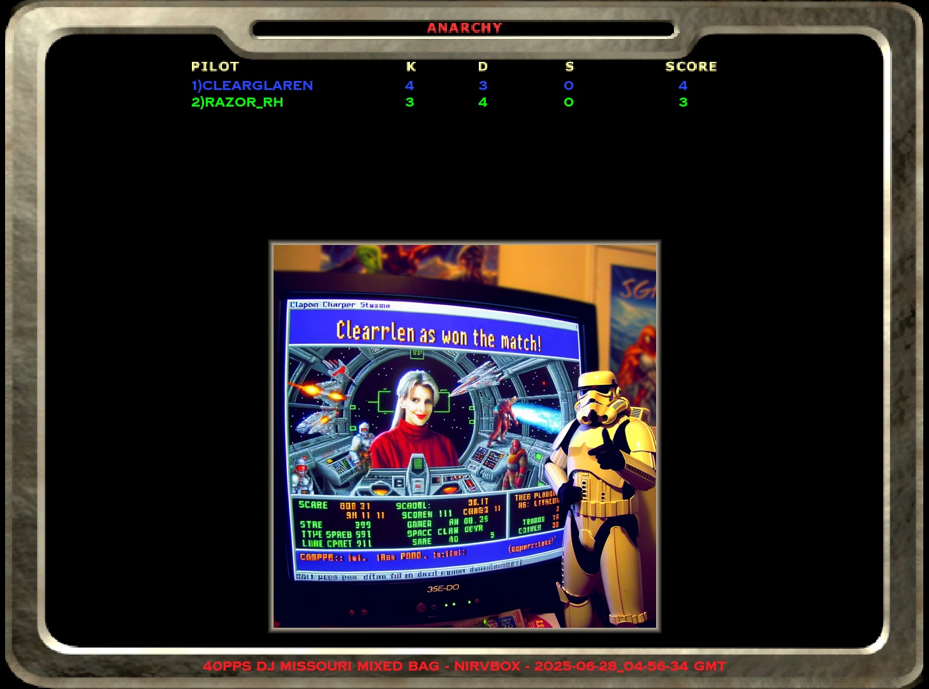
Task: Click RAZOR_RH's deaths value 4
Action: (x=483, y=102)
